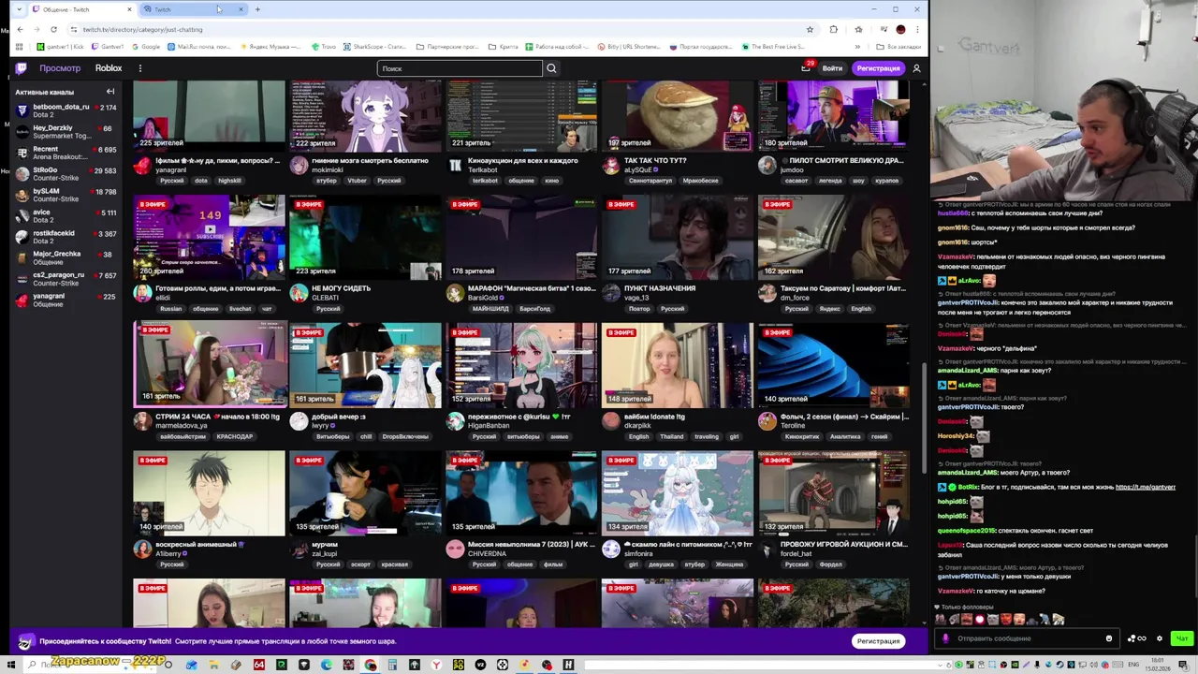This screenshot has height=674, width=1198.
Task: Open chat settings gear icon
Action: (1160, 638)
